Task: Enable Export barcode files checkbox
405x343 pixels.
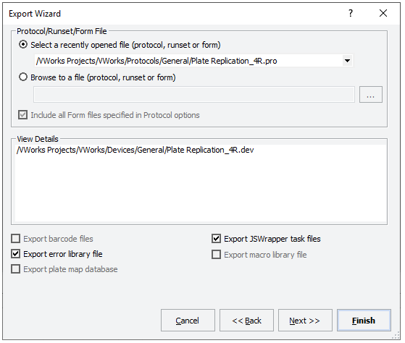Action: (15, 239)
